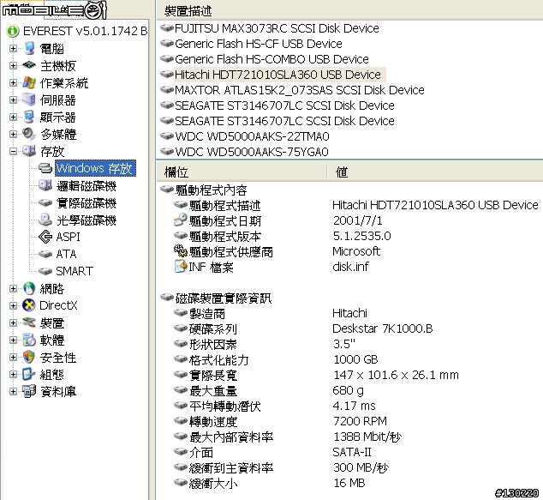
Task: Expand the 主機板 tree node
Action: [13, 65]
